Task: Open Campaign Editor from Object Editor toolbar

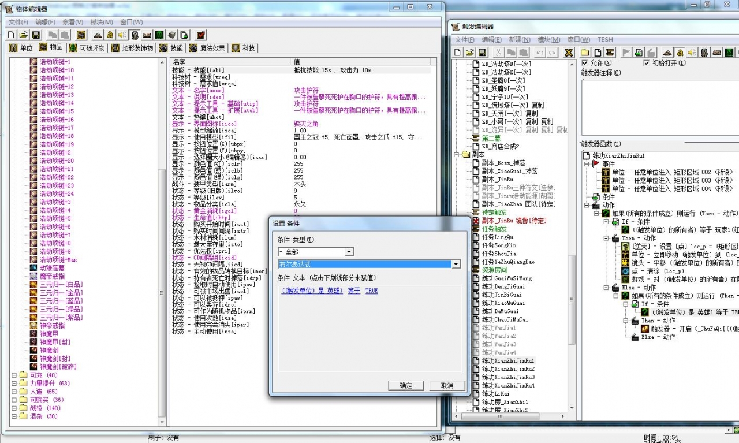Action: pos(147,35)
